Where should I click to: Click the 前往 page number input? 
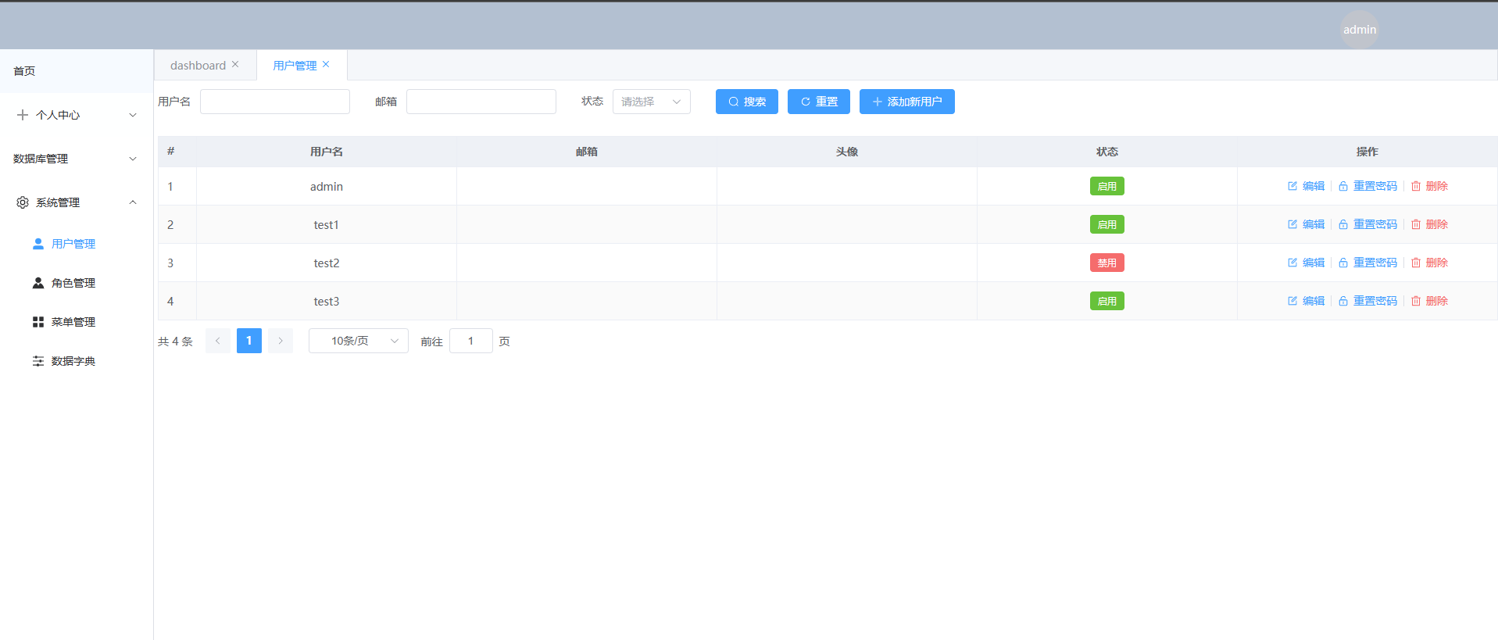click(x=471, y=341)
